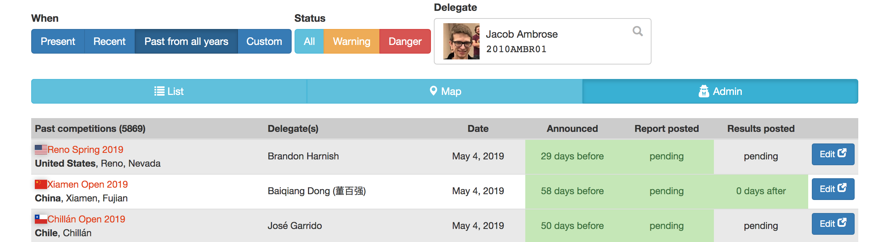Open Chillán Open 2019 competition link
Image resolution: width=896 pixels, height=242 pixels.
(86, 219)
